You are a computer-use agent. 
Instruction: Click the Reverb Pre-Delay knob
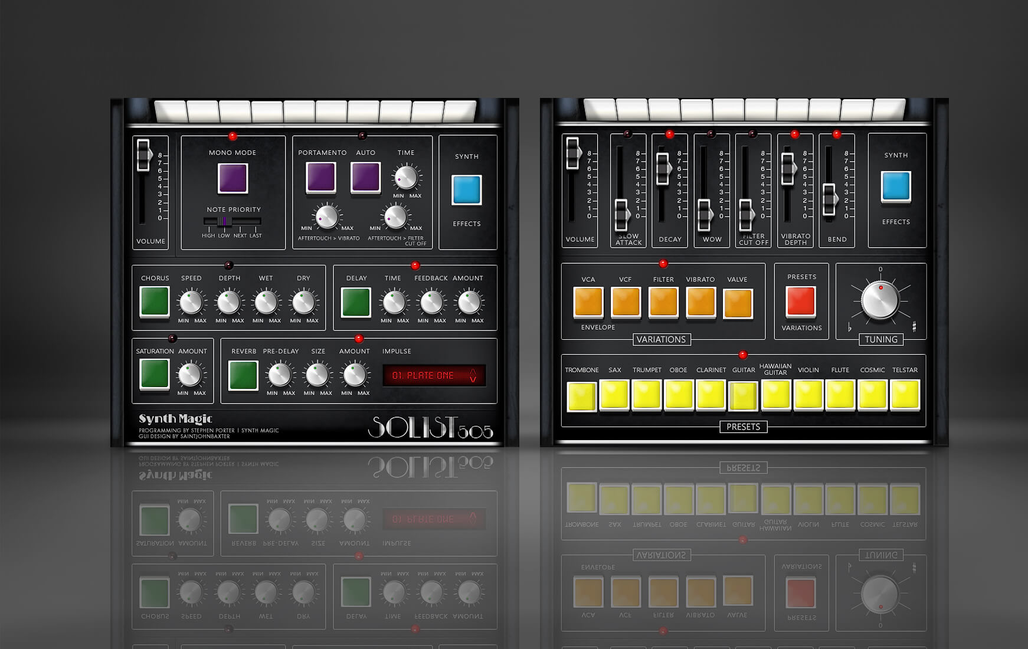click(280, 375)
